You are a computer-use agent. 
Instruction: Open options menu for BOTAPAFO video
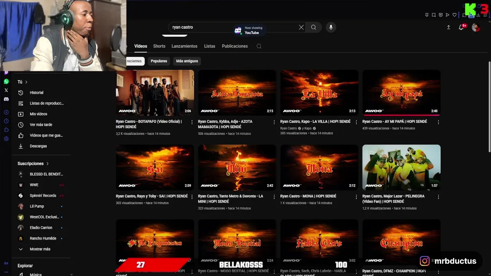[x=192, y=122]
